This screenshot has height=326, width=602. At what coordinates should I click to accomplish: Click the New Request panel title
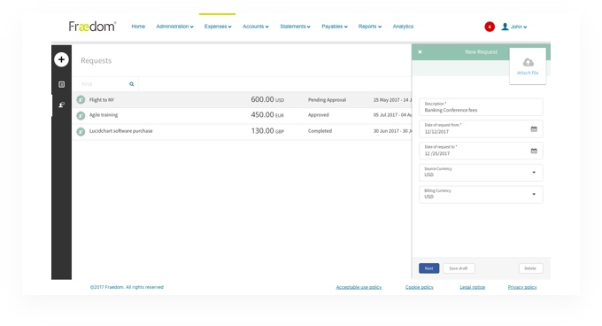[481, 52]
